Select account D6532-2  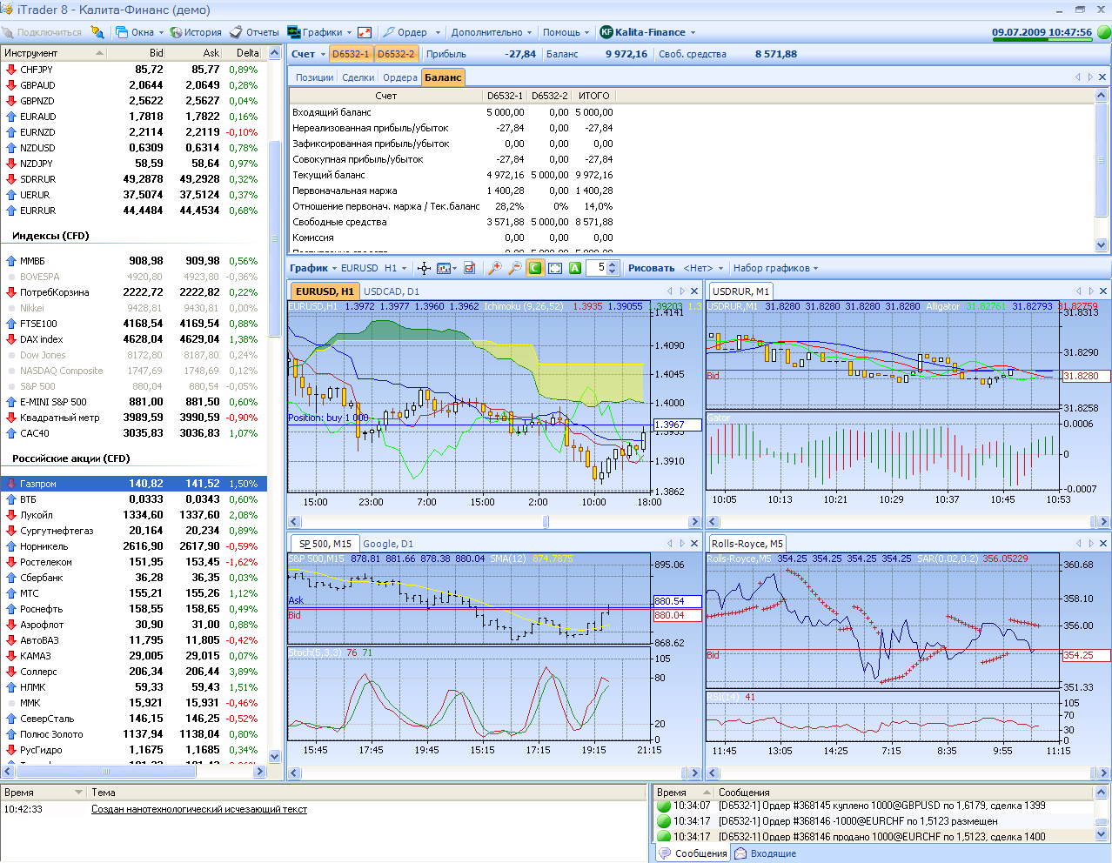click(x=396, y=54)
